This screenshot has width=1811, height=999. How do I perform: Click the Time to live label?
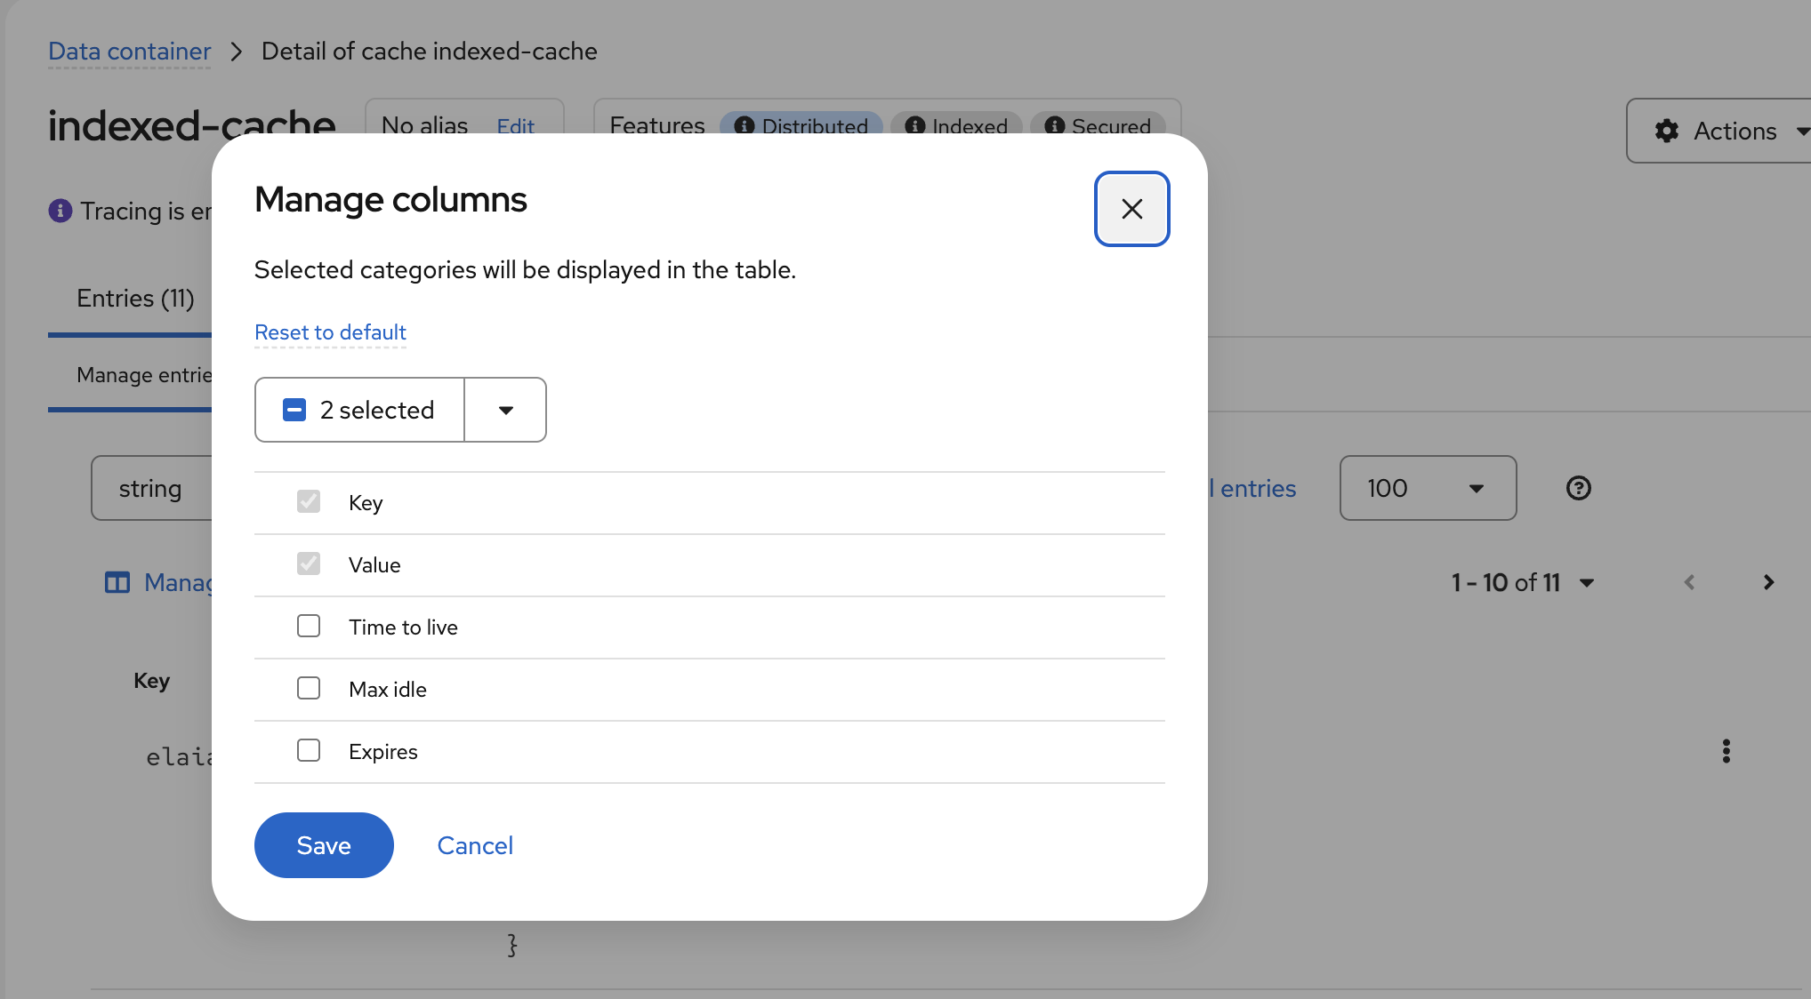(x=403, y=627)
